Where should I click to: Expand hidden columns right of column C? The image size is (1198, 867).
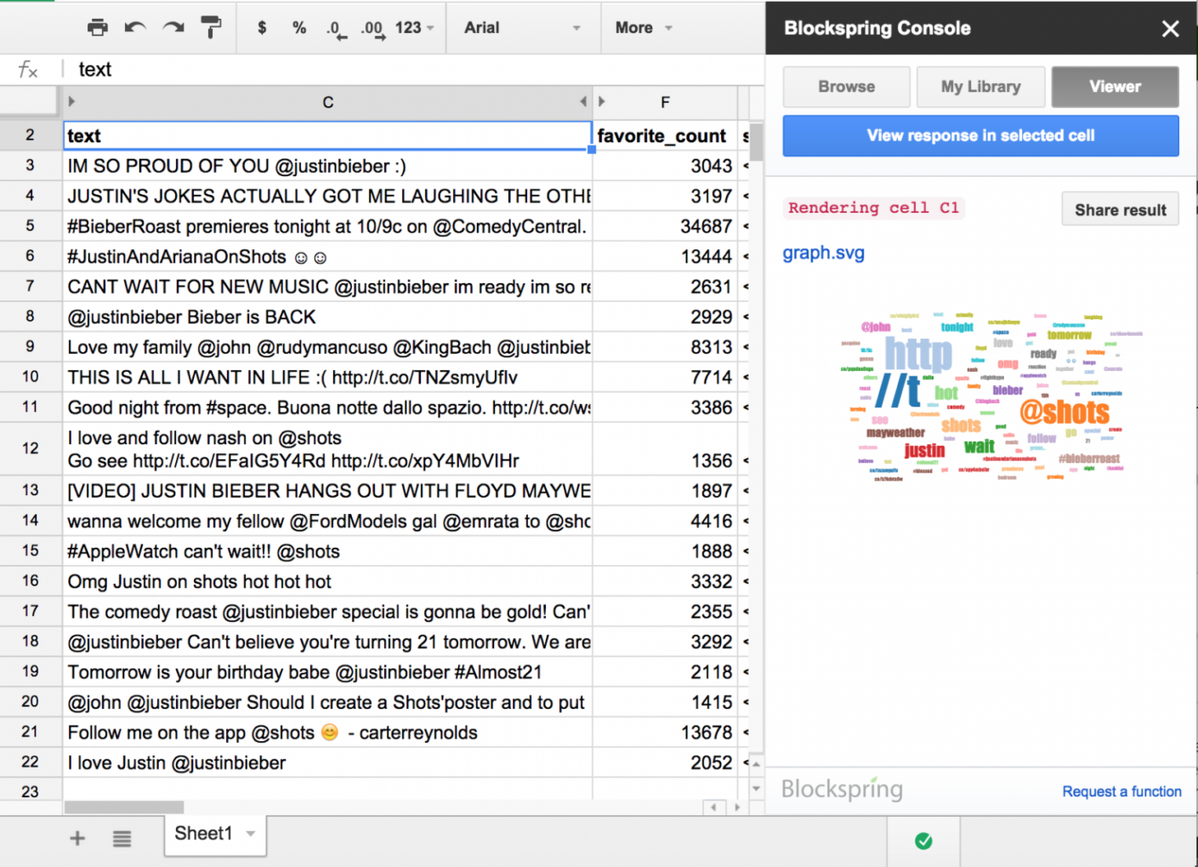(583, 102)
